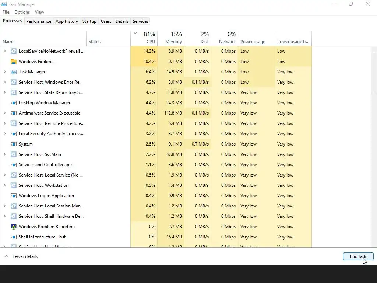Click the 14.3% CPU value
Viewport: 377px width, 283px height.
(149, 51)
